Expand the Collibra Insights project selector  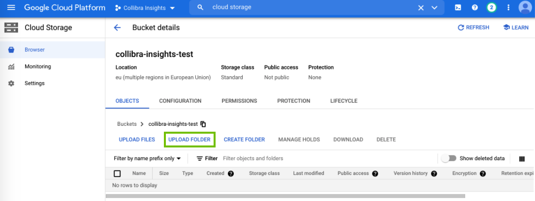(145, 8)
